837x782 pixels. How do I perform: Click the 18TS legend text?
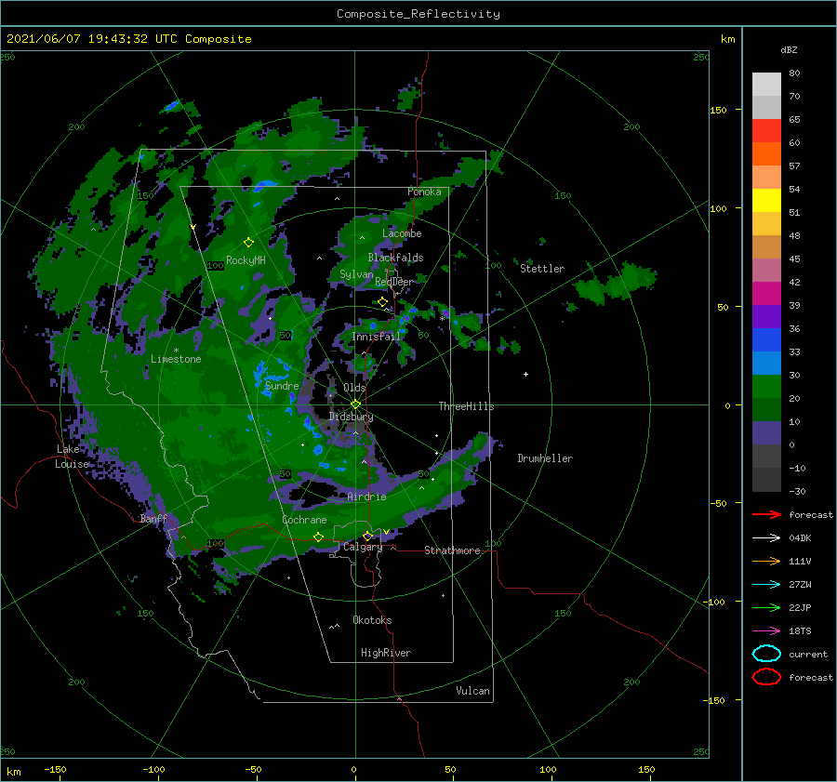pyautogui.click(x=800, y=631)
